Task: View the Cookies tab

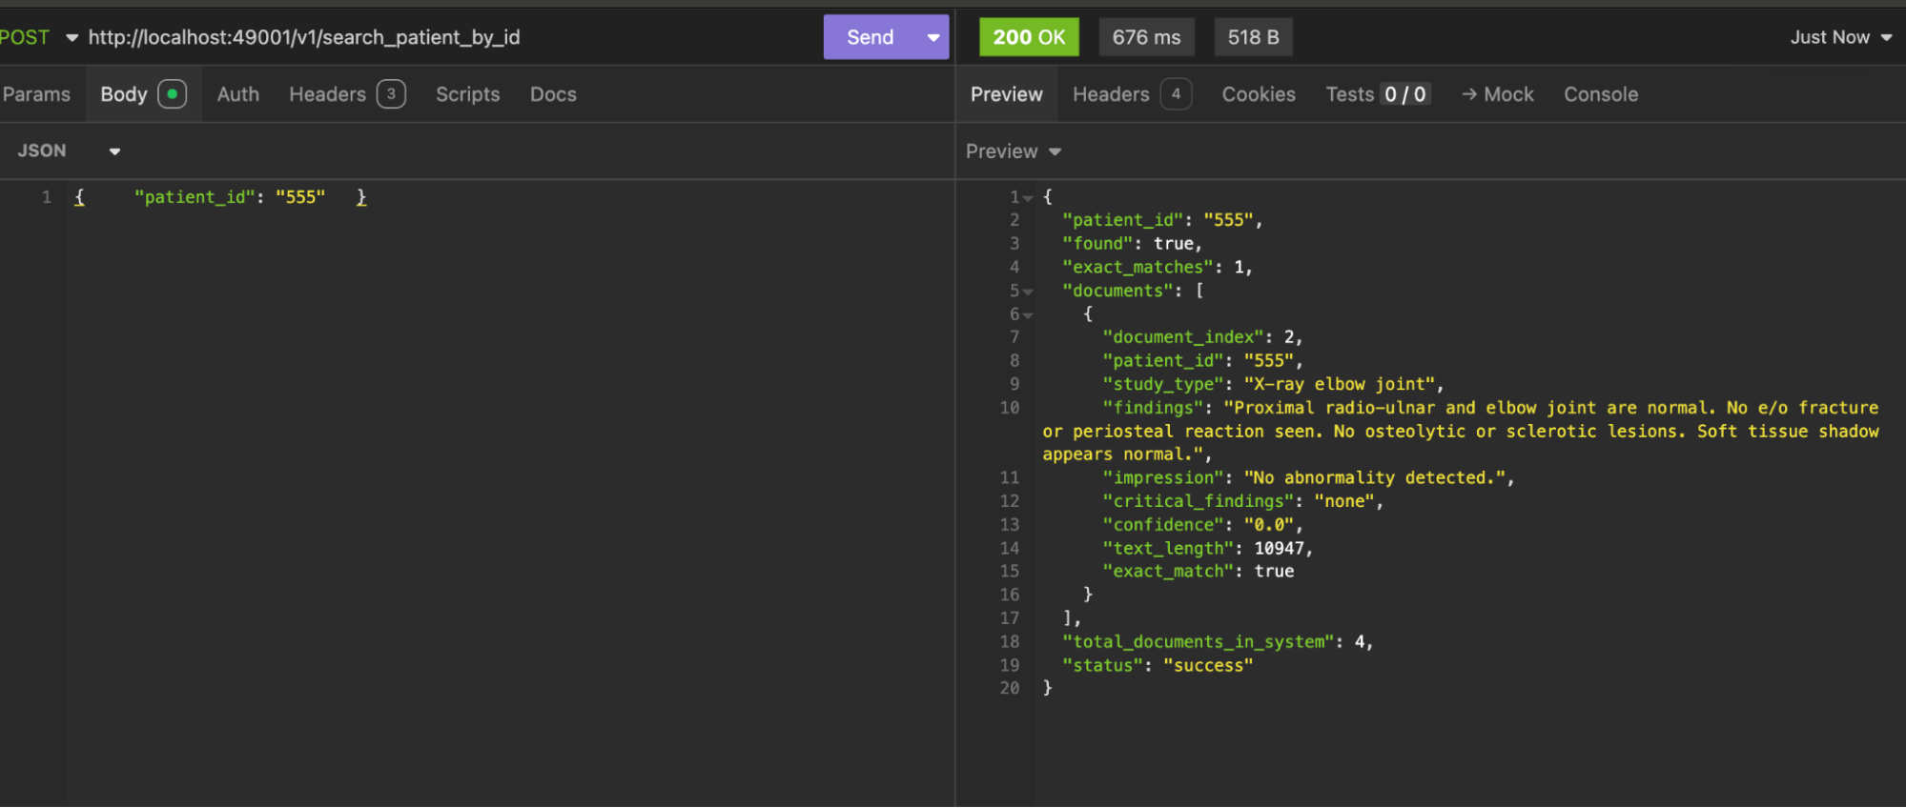Action: tap(1259, 94)
